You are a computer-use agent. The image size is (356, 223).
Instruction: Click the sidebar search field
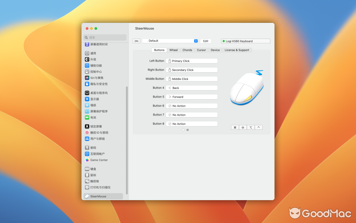pos(105,37)
